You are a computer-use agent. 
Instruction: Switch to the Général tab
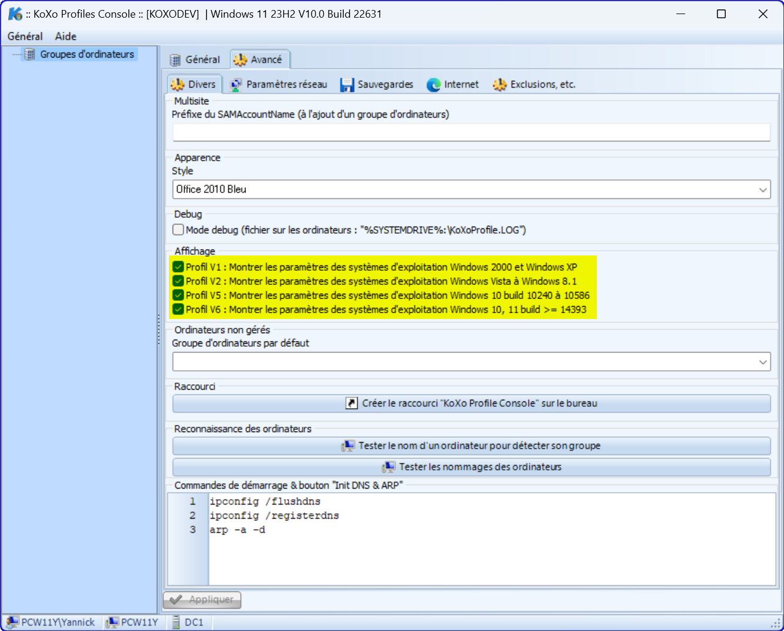(x=195, y=59)
